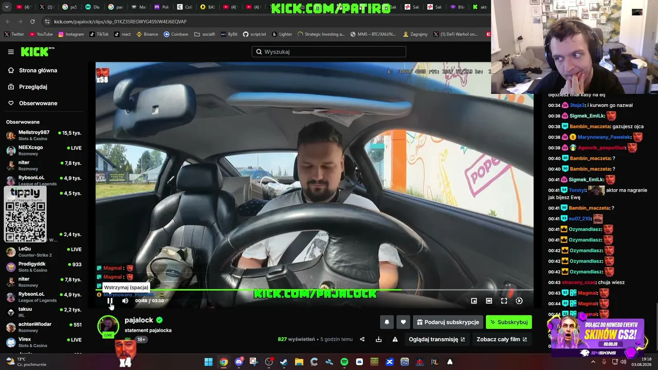Open LeQu channel in followed list

tap(44, 252)
